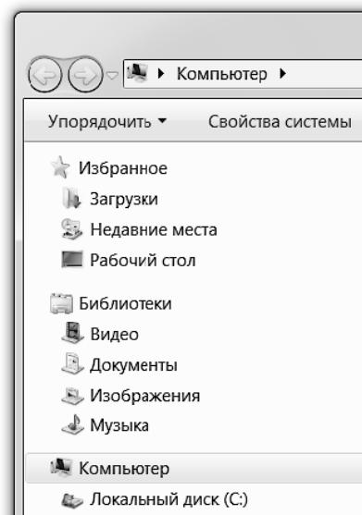This screenshot has width=362, height=515.
Task: Click Свойства системы toolbar button
Action: 280,122
